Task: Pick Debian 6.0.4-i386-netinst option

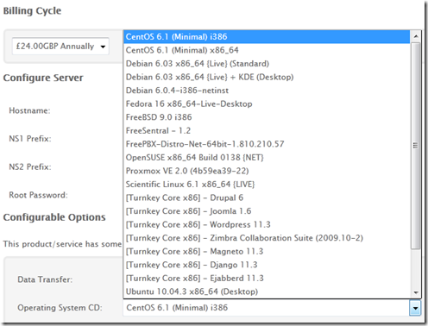Action: (267, 91)
